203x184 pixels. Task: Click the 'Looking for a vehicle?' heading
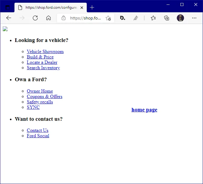click(42, 40)
